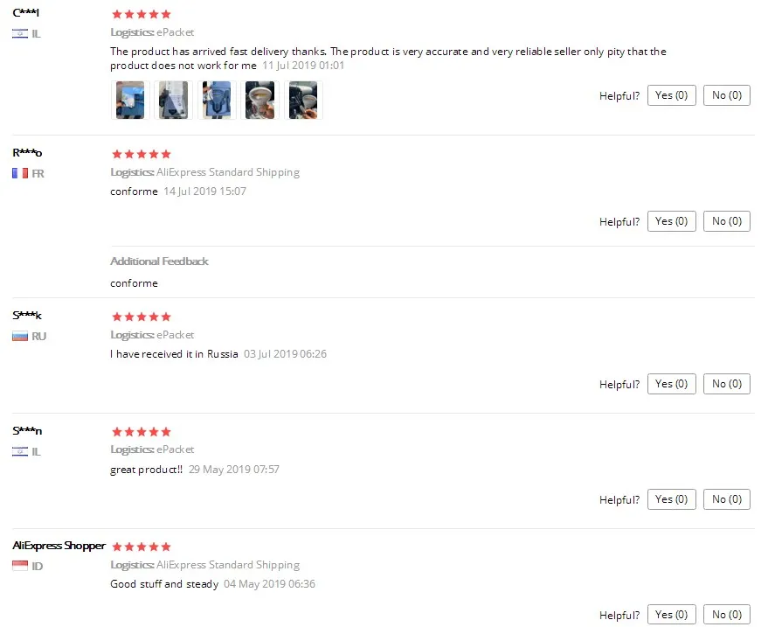Click the star rating of R***o's review
This screenshot has height=627, width=768.
141,155
